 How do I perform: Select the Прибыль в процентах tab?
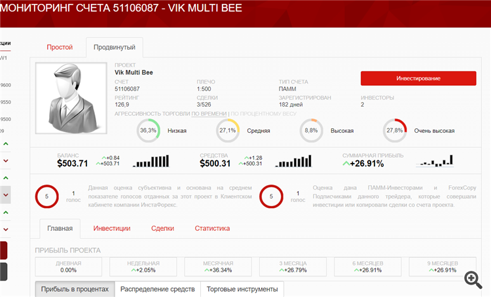coord(75,289)
